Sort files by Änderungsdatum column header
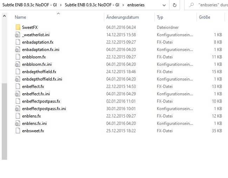 [x=122, y=17]
